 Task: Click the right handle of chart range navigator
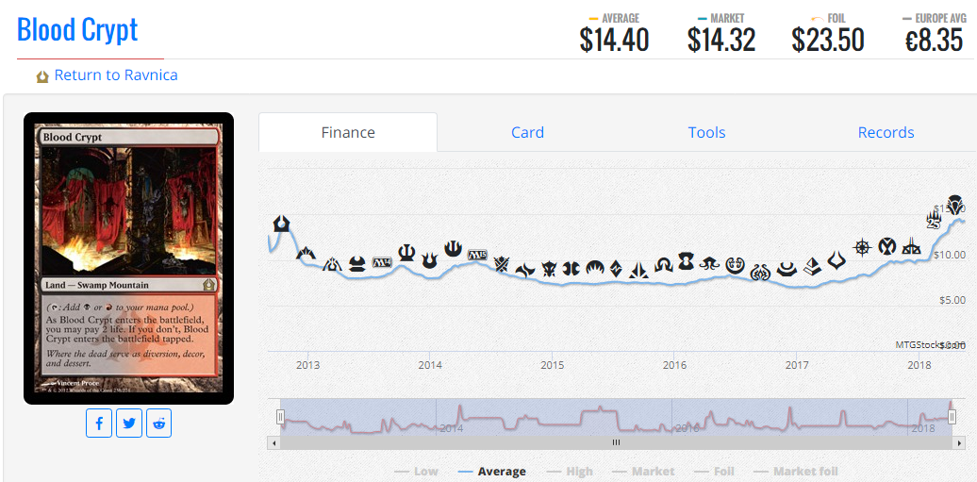click(952, 417)
